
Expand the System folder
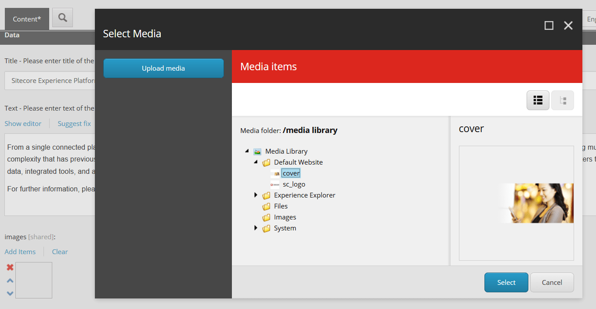coord(256,228)
